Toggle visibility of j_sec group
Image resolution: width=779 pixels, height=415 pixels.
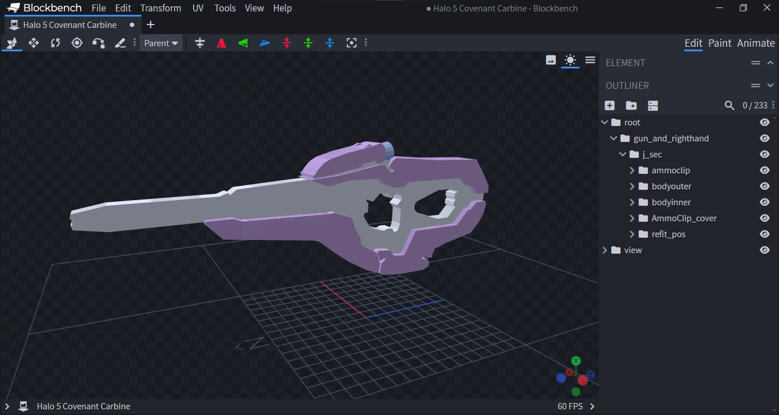765,154
